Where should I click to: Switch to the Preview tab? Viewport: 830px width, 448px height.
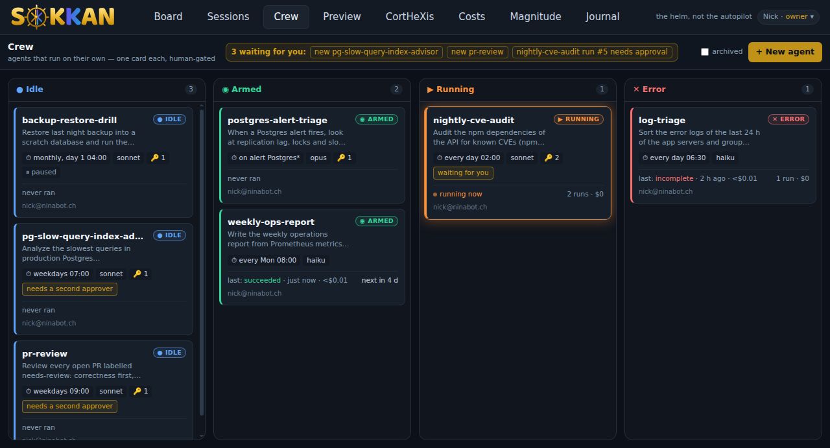tap(342, 17)
